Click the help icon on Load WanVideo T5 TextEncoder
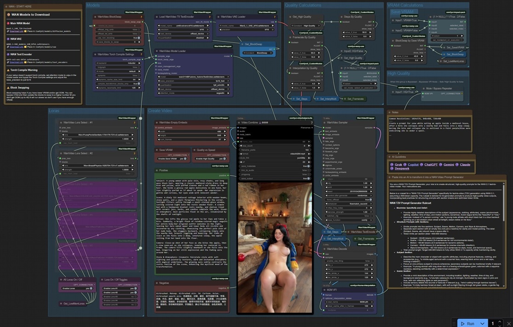 (x=210, y=17)
